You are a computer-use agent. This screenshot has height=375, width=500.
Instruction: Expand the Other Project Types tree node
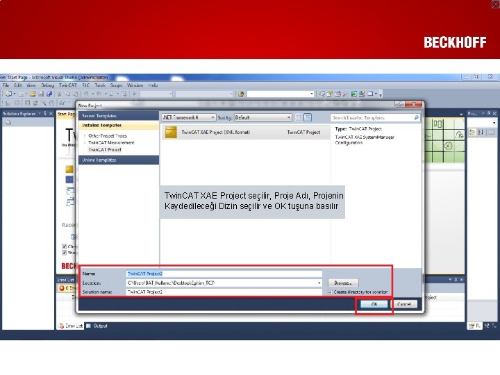tap(85, 136)
